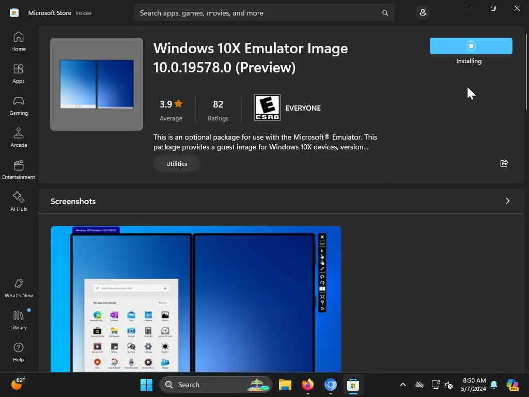Click the cloud sync off tray icon
The width and height of the screenshot is (529, 397).
419,385
